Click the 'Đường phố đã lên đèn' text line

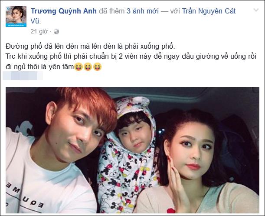click(90, 46)
